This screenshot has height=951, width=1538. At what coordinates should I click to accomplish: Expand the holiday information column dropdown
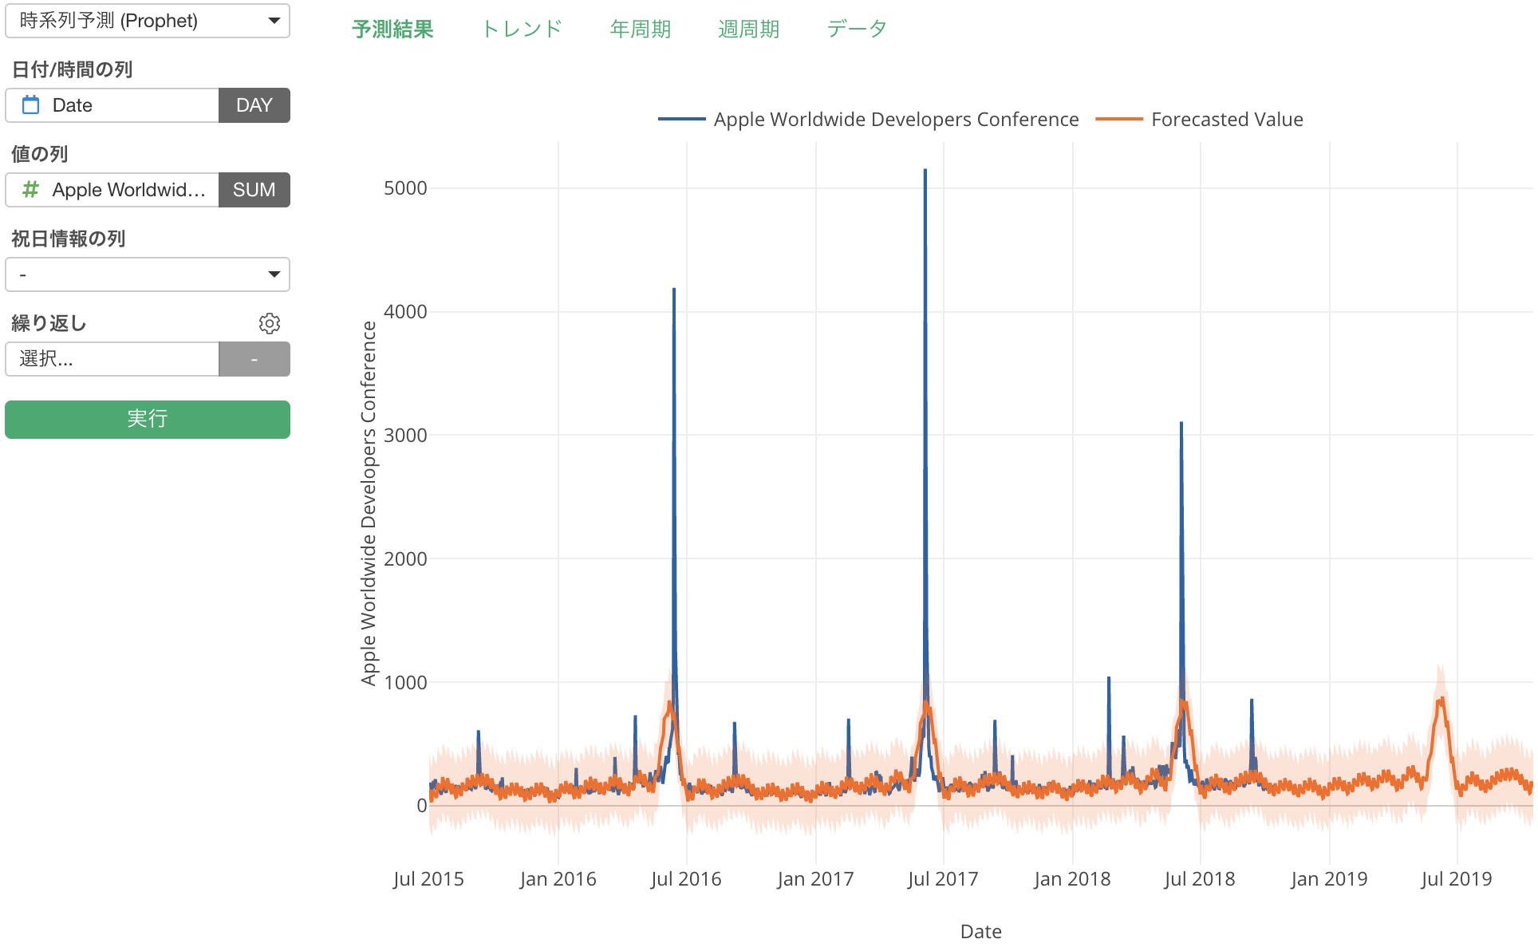click(148, 274)
